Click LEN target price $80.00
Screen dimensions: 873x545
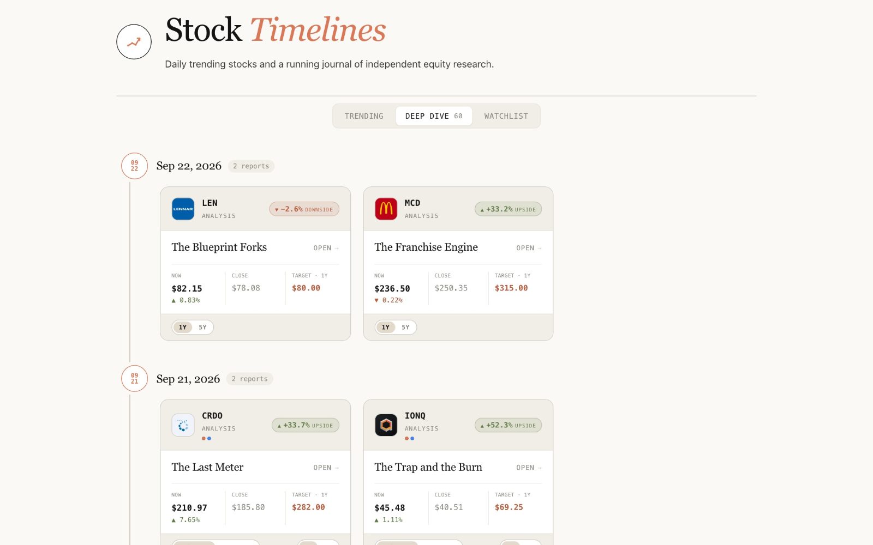pyautogui.click(x=306, y=288)
